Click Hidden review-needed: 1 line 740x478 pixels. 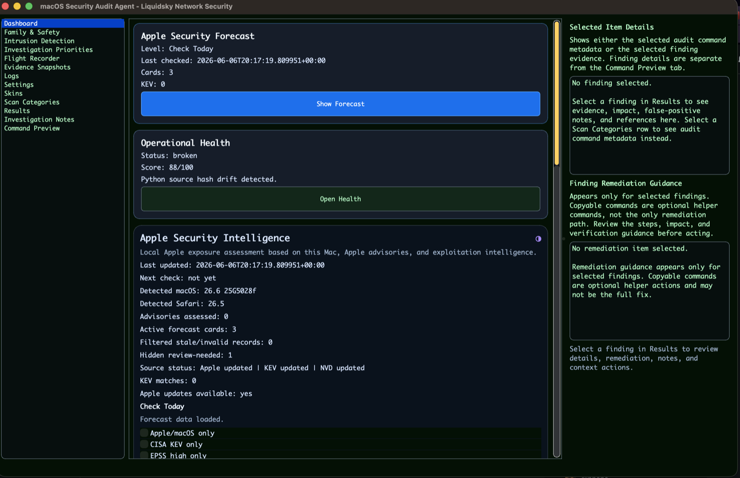coord(186,355)
